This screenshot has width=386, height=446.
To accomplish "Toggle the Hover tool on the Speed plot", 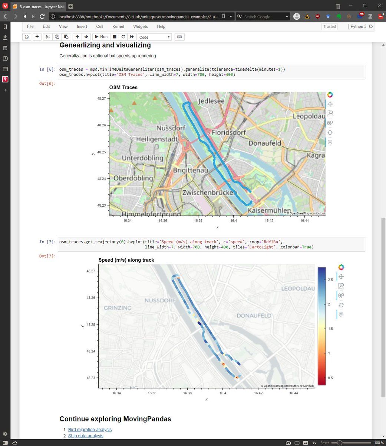I will pyautogui.click(x=341, y=315).
